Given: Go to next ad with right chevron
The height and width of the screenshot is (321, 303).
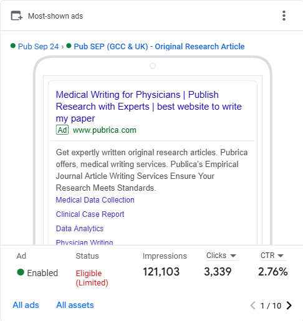Looking at the screenshot, I should 289,305.
